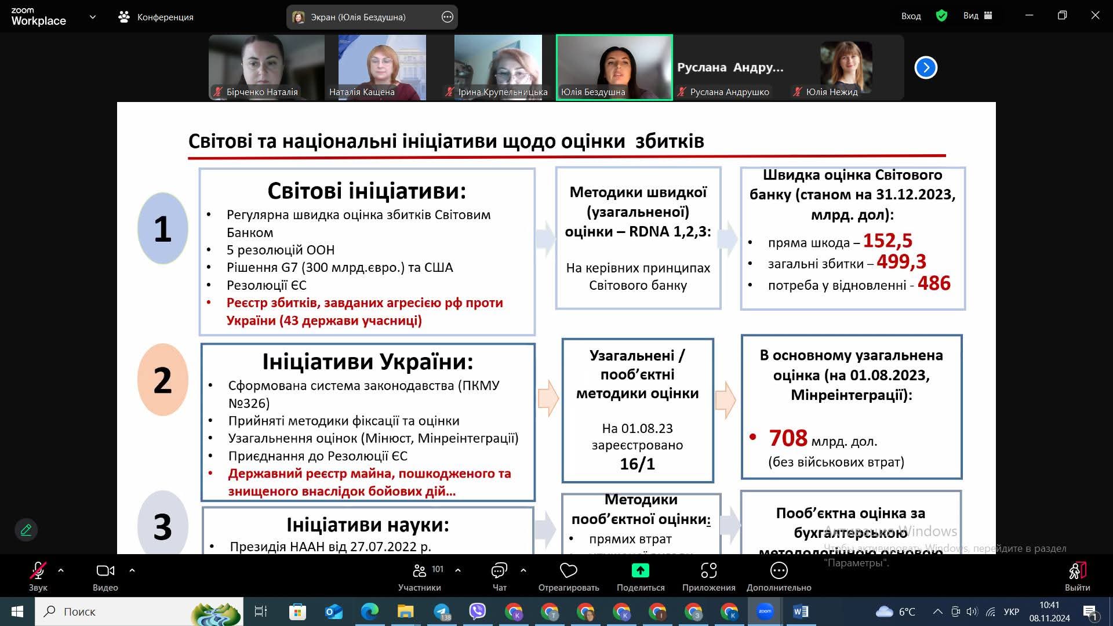Click the annotation pencil icon
This screenshot has height=626, width=1113.
pyautogui.click(x=26, y=530)
